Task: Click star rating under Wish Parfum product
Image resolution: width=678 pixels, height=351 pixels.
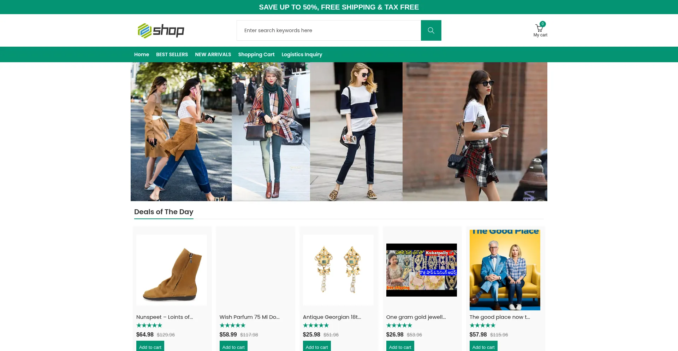Action: click(x=232, y=325)
